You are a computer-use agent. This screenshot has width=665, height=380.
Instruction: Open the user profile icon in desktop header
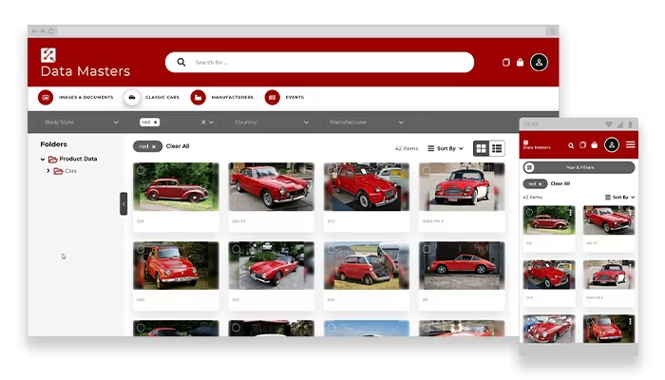pyautogui.click(x=539, y=63)
